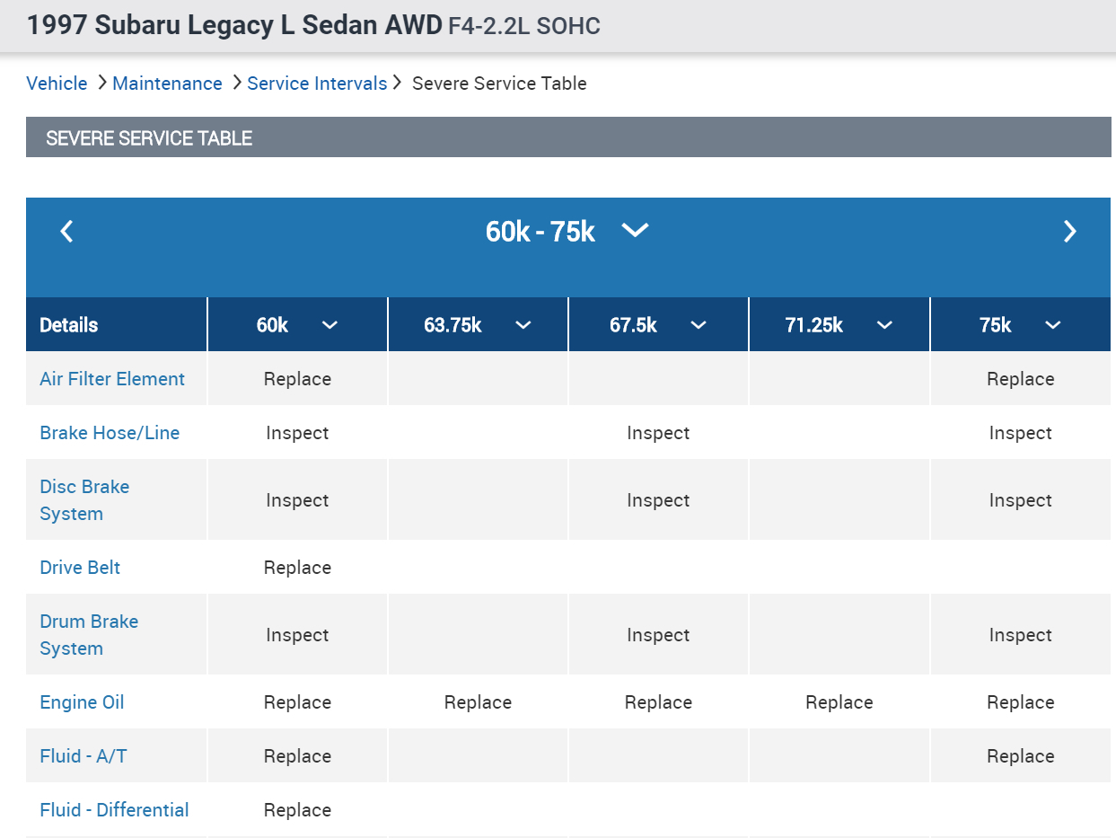Viewport: 1116px width, 838px height.
Task: Open Fluid - A/T link
Action: click(83, 756)
